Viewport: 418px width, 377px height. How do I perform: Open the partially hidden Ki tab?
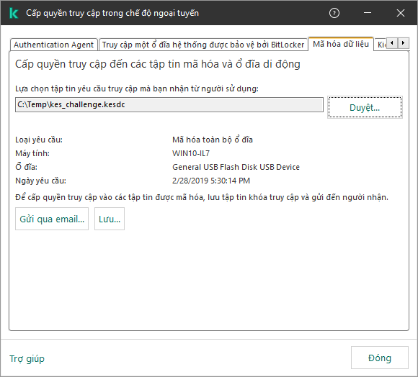coord(381,45)
